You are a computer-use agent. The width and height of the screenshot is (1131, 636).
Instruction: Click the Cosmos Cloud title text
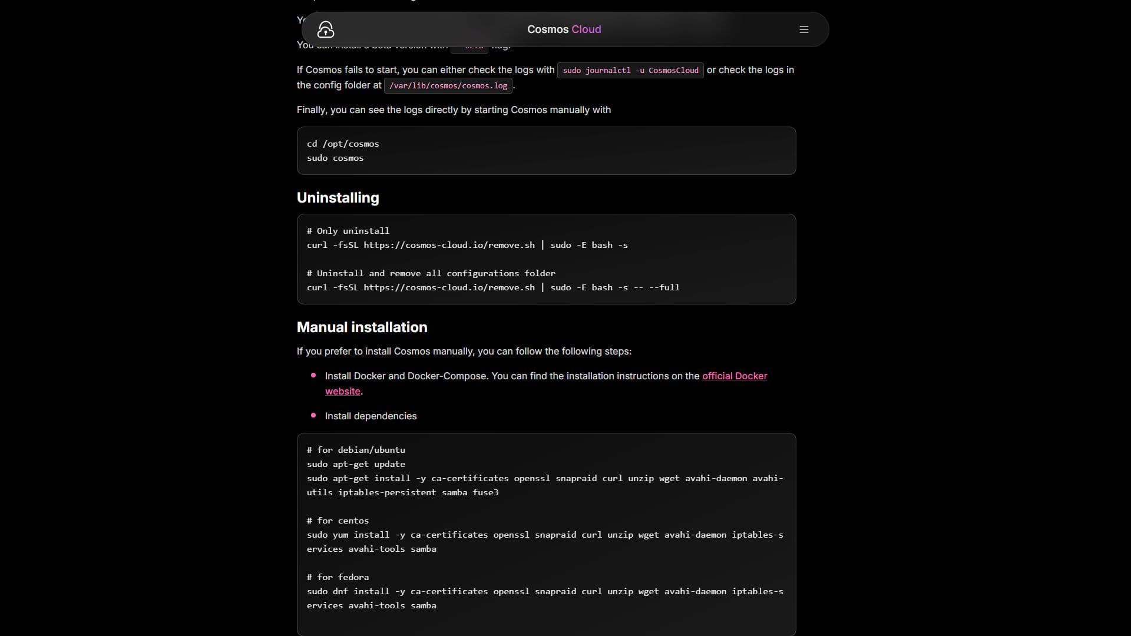click(x=564, y=29)
